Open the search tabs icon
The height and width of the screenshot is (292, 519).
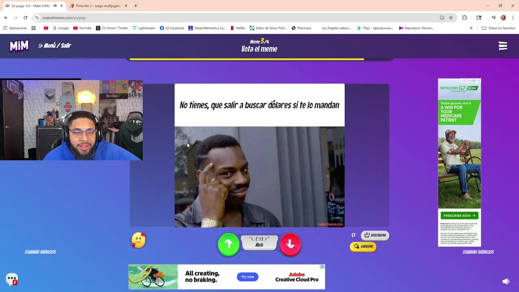[479, 18]
